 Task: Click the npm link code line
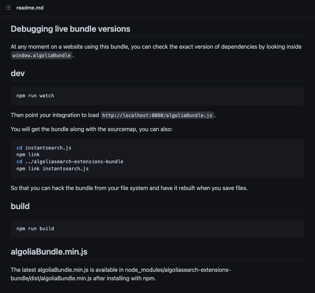click(x=28, y=155)
